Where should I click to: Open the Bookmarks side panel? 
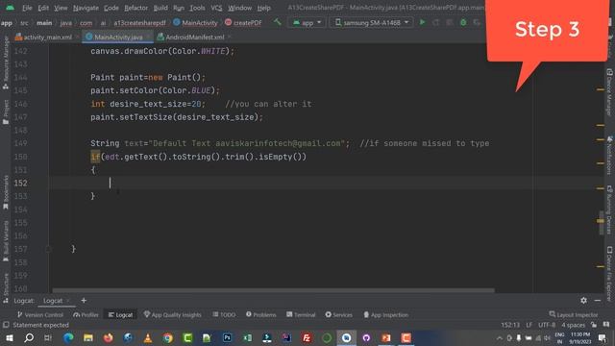tap(6, 192)
